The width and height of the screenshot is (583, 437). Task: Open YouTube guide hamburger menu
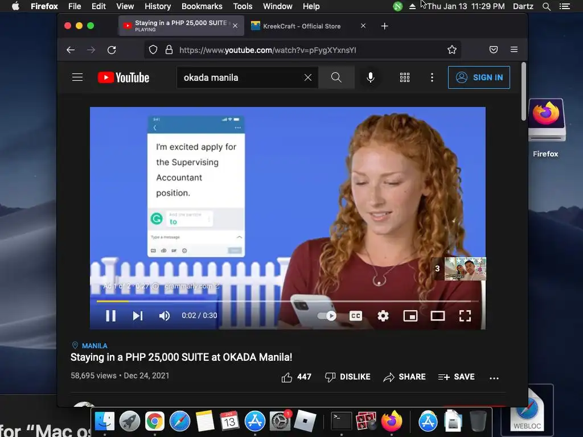coord(77,77)
